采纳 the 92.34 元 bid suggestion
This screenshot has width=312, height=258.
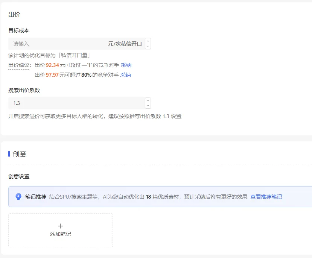pos(125,65)
